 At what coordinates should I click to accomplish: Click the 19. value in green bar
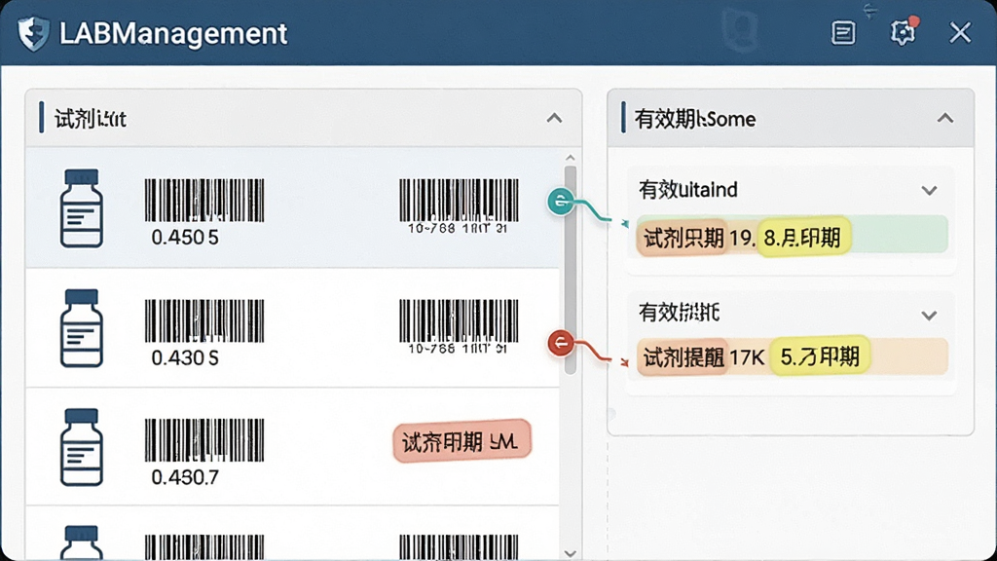coord(742,239)
